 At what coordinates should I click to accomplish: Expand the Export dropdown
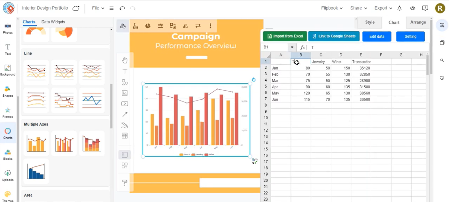(x=383, y=8)
